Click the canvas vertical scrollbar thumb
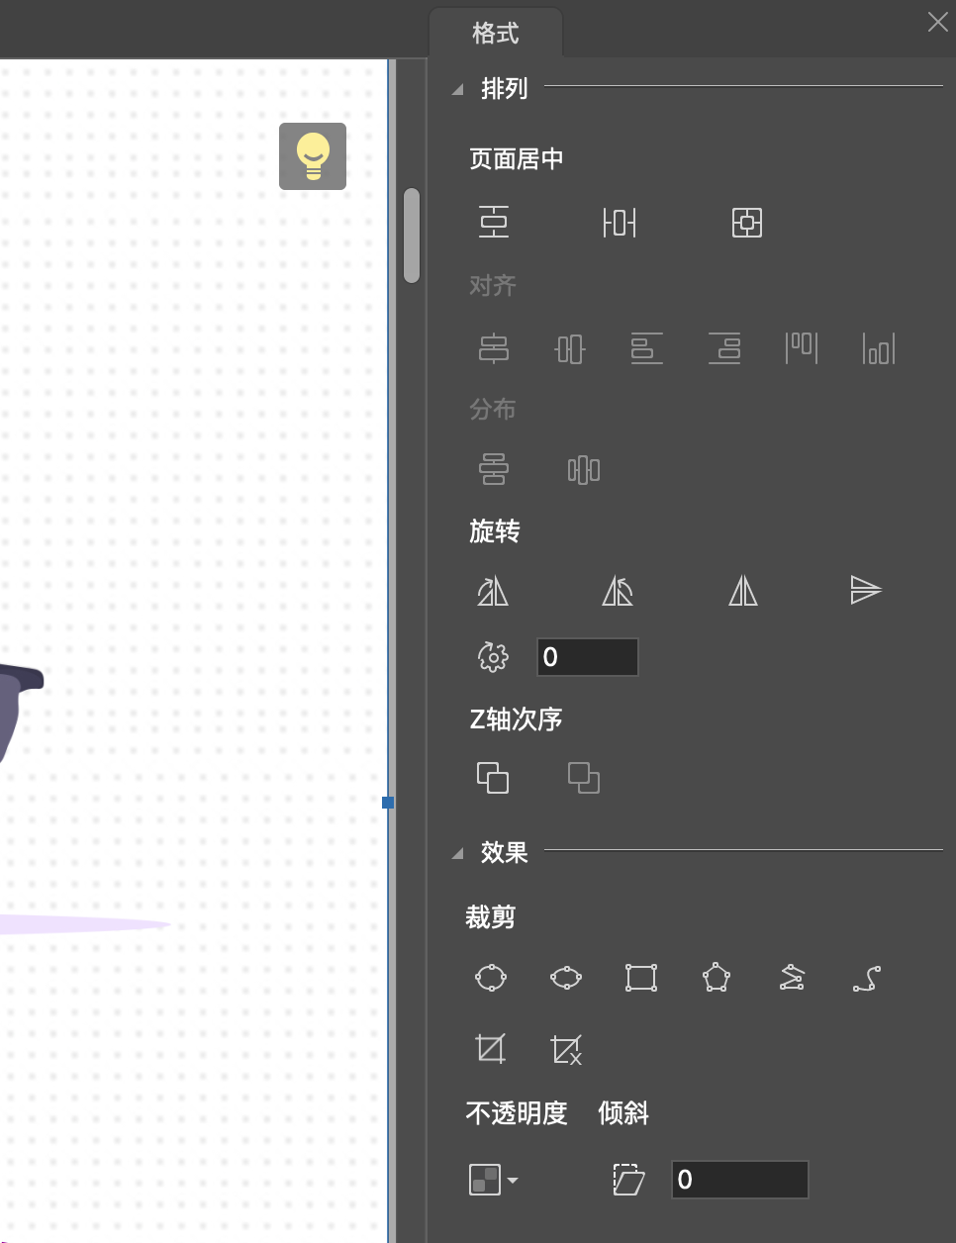 point(412,236)
